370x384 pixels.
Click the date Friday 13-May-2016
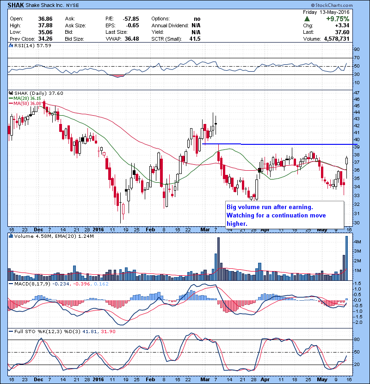point(326,12)
